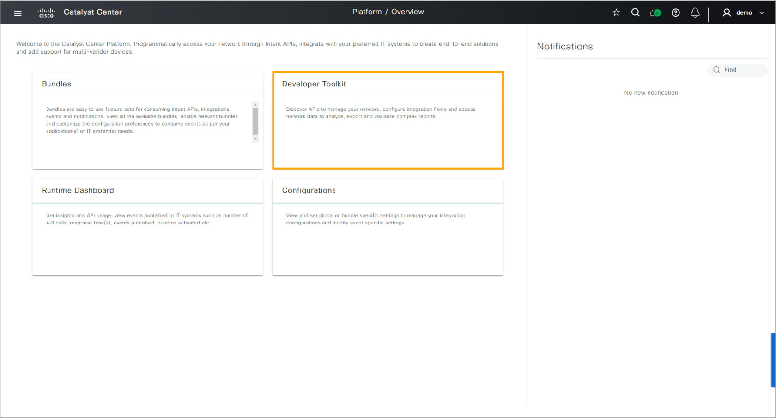Show alerts via the bell icon
The width and height of the screenshot is (776, 418).
coord(695,12)
